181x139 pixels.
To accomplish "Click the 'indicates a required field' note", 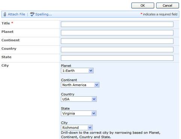I will tap(159, 14).
